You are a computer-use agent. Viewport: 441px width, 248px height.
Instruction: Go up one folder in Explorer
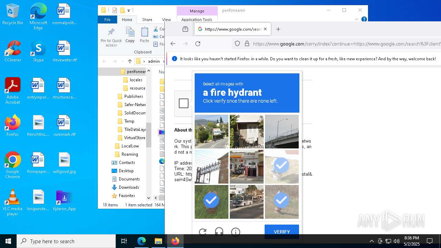coord(130,61)
